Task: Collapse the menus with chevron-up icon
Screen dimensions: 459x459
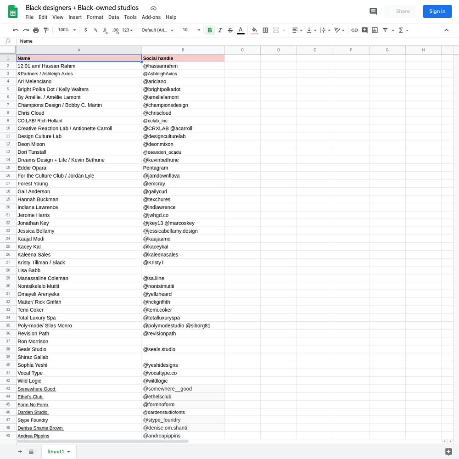Action: click(x=446, y=30)
